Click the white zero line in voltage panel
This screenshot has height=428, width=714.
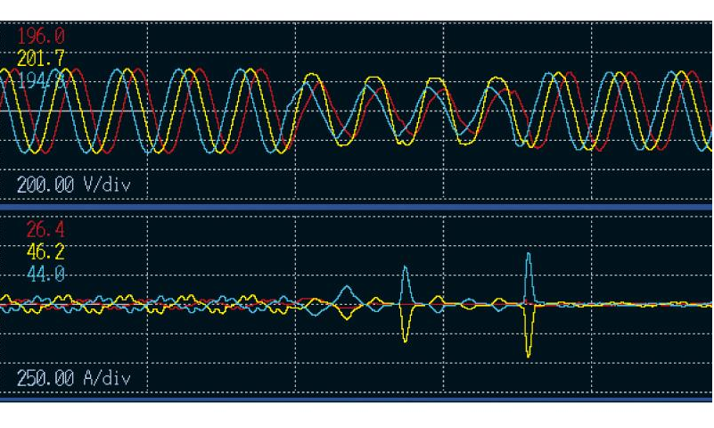coord(73,111)
